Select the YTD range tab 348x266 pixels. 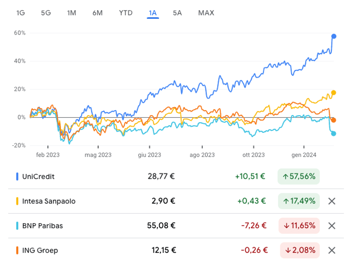coord(126,13)
